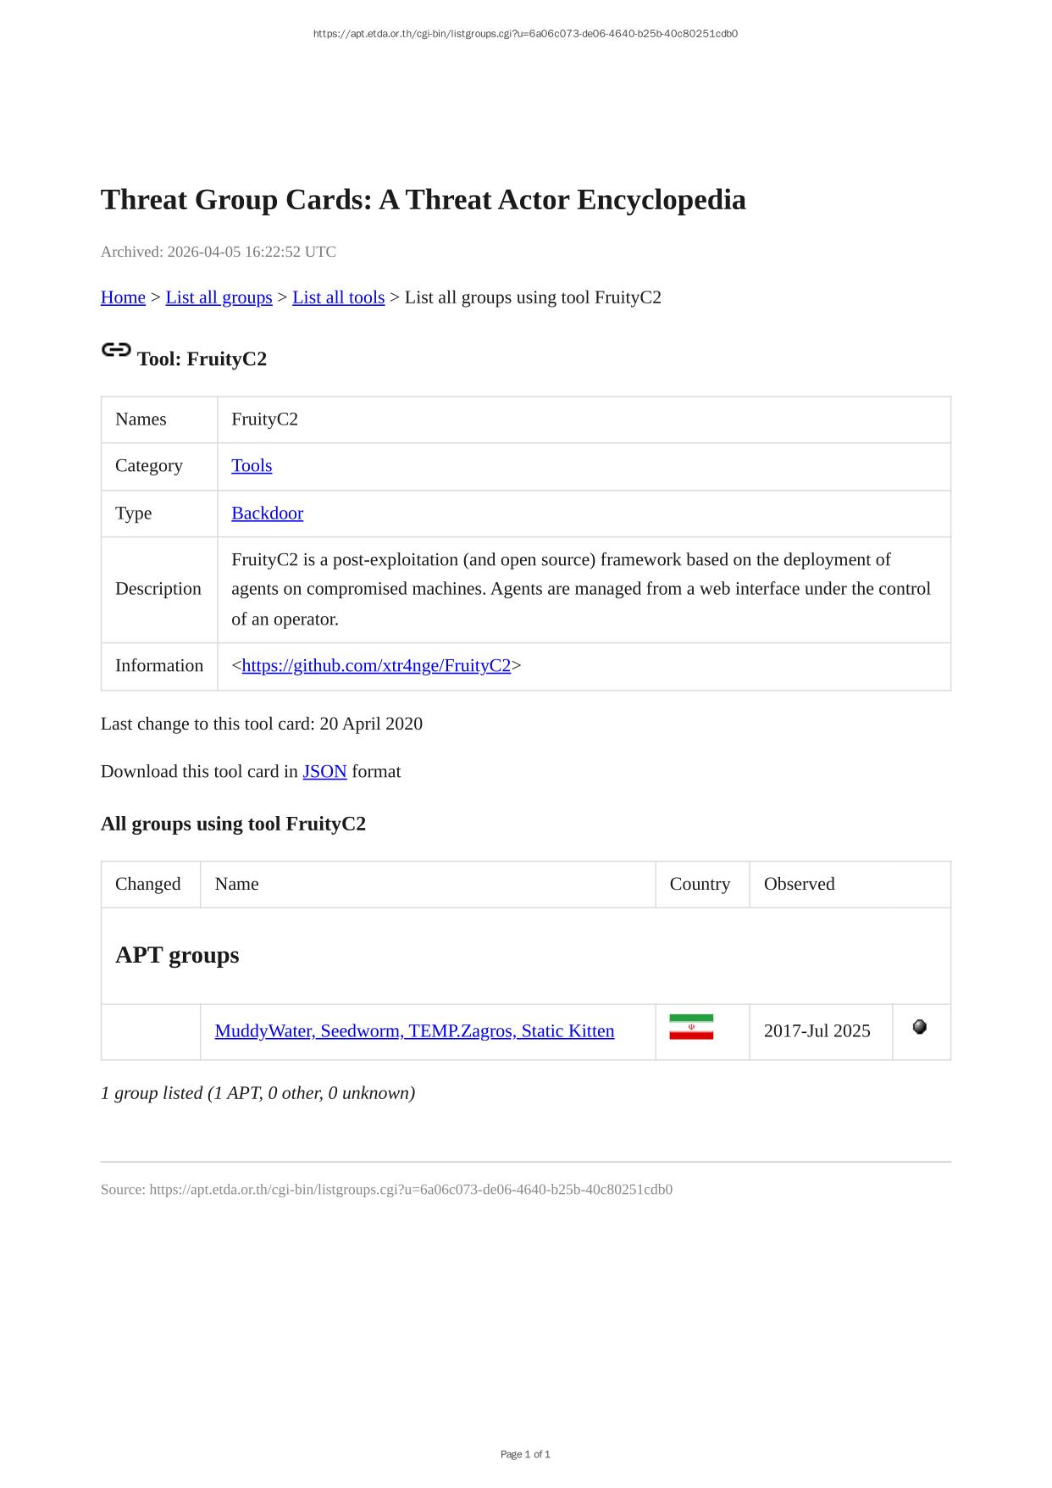Click the chain link icon beside Tool: FruityC2
Viewport: 1052px width, 1488px height.
[116, 350]
